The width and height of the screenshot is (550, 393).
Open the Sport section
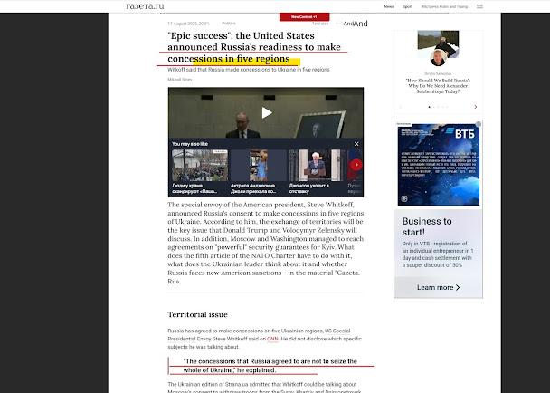407,6
